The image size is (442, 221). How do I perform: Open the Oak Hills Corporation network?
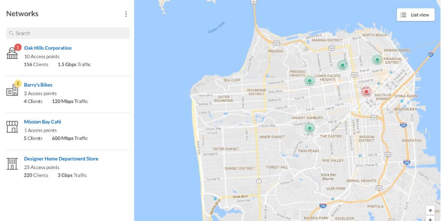click(48, 48)
